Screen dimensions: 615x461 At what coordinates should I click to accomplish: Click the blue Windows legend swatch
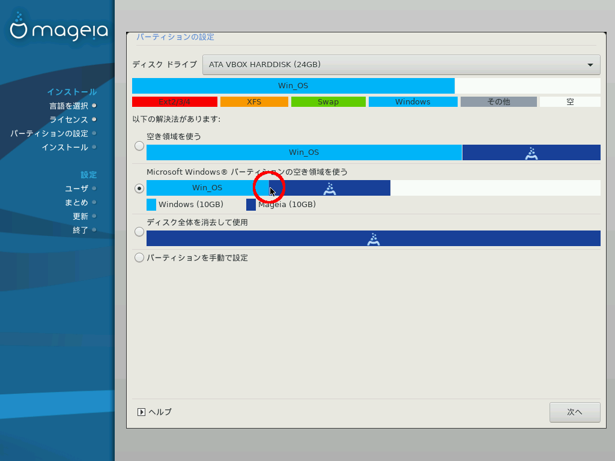413,102
